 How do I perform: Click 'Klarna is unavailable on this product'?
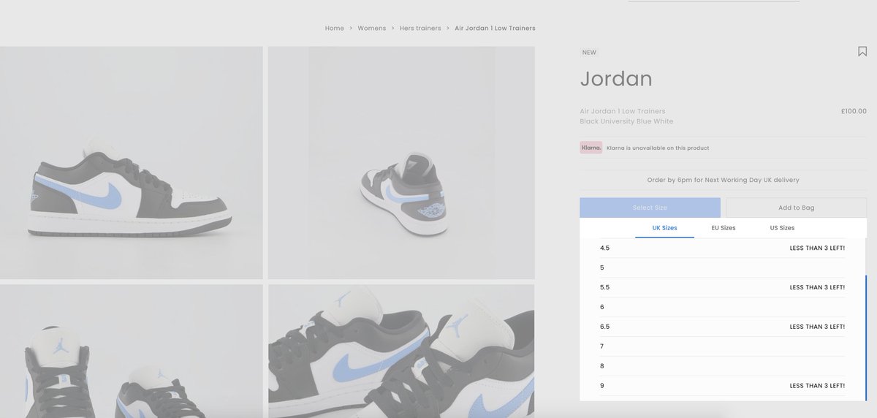point(658,148)
